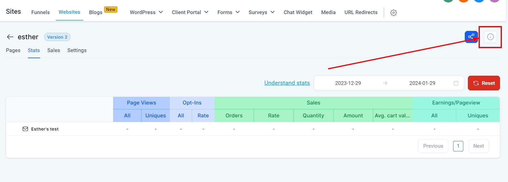Viewport: 508px width, 182px height.
Task: Open the Sites settings gear icon
Action: pyautogui.click(x=393, y=13)
